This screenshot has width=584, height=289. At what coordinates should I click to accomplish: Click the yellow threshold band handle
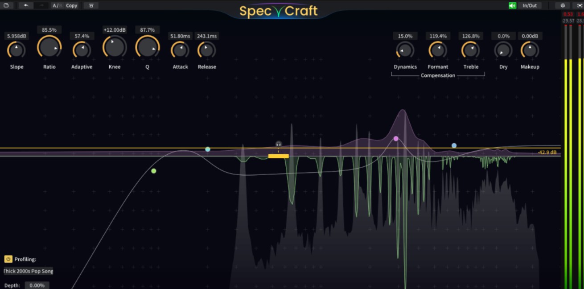pos(279,156)
